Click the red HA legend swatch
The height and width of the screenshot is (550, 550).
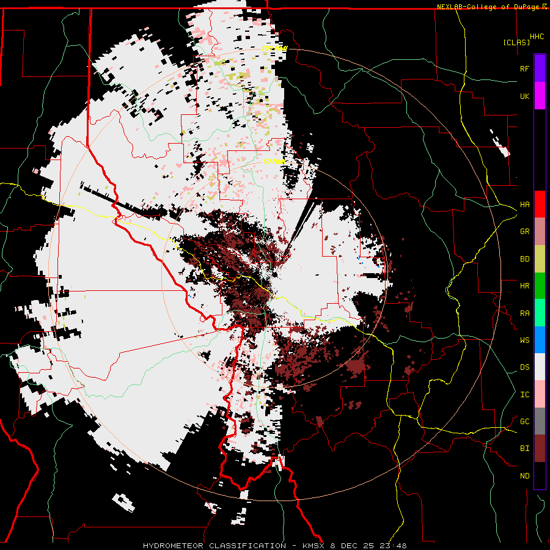tap(540, 204)
